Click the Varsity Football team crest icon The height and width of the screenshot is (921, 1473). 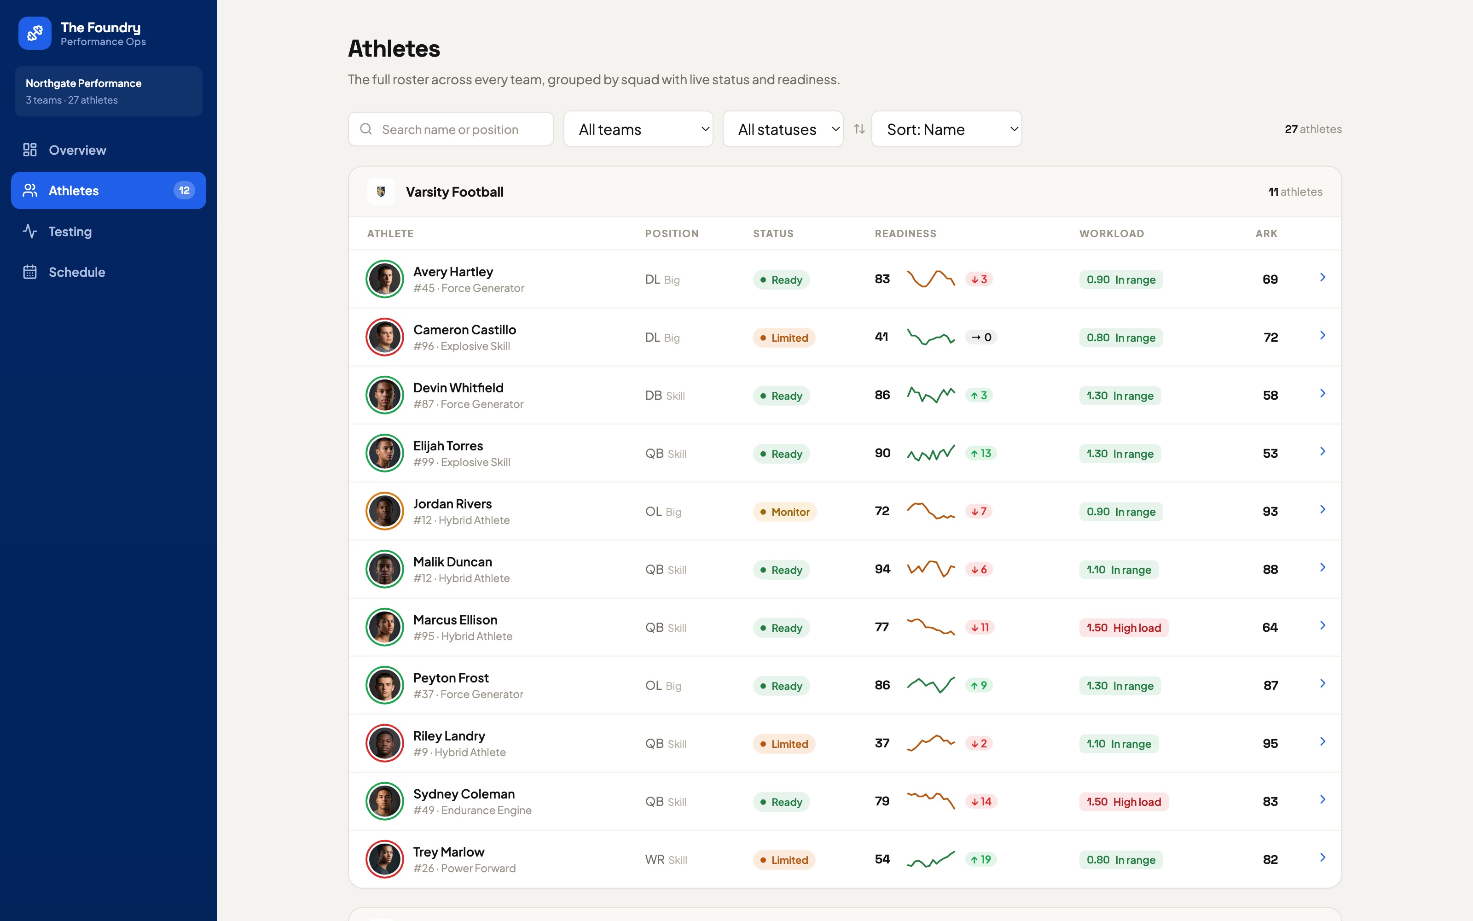(x=381, y=192)
